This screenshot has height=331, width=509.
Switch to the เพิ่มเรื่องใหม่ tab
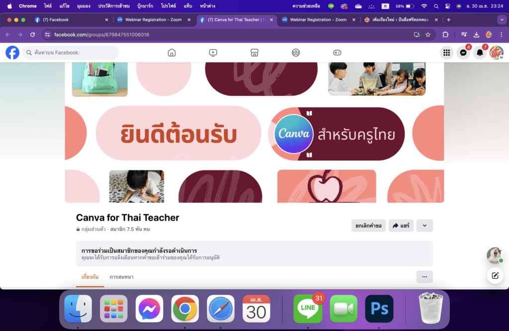[x=400, y=20]
